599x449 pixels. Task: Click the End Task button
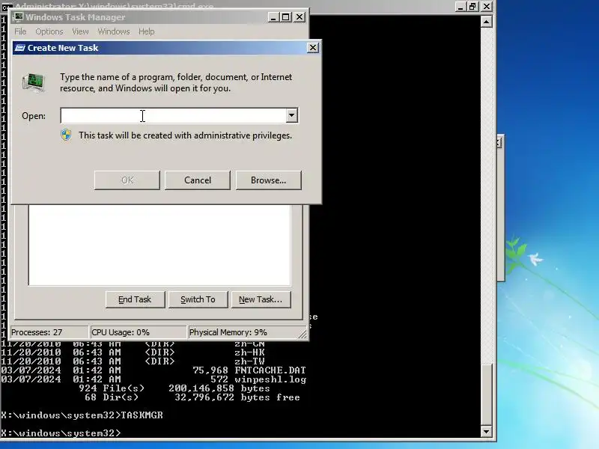pyautogui.click(x=135, y=299)
